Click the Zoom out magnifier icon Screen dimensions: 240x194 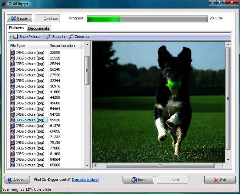click(71, 37)
